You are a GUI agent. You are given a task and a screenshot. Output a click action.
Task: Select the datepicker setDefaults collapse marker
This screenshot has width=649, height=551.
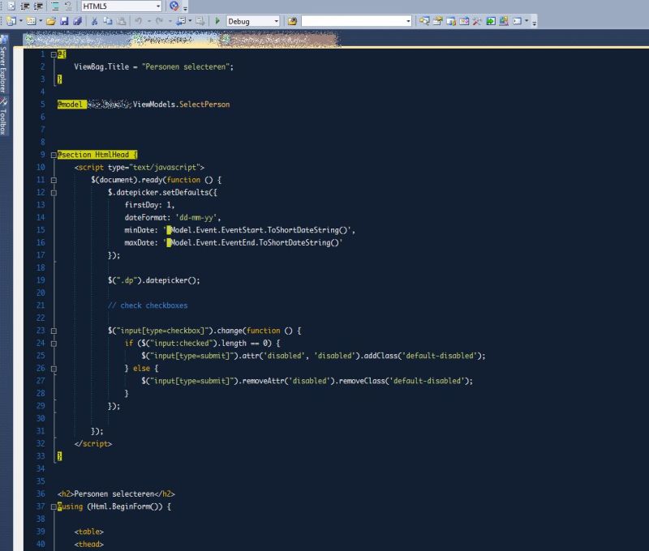53,192
